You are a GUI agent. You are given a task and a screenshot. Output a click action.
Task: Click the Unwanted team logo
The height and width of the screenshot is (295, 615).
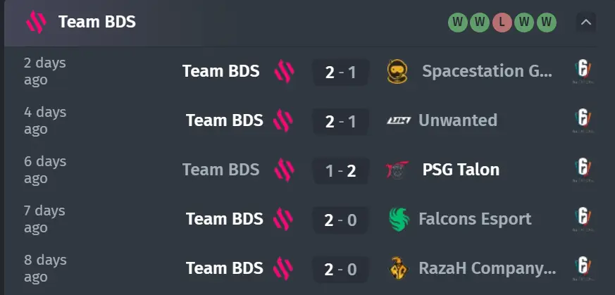(x=399, y=120)
